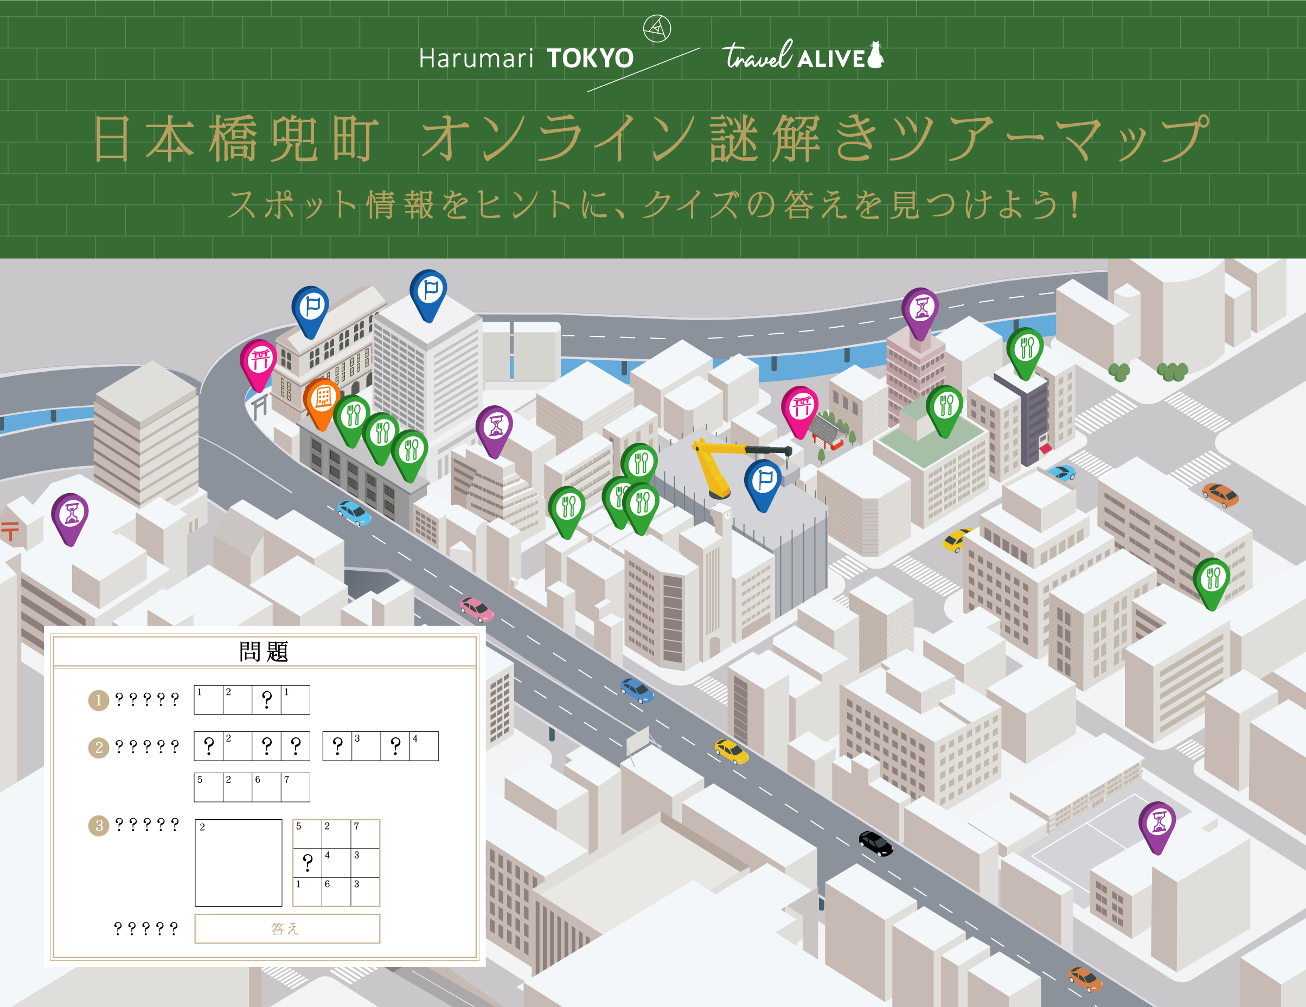Screen dimensions: 1306x1007
Task: Click the green restaurant pin on the green rooftop
Action: [x=945, y=406]
